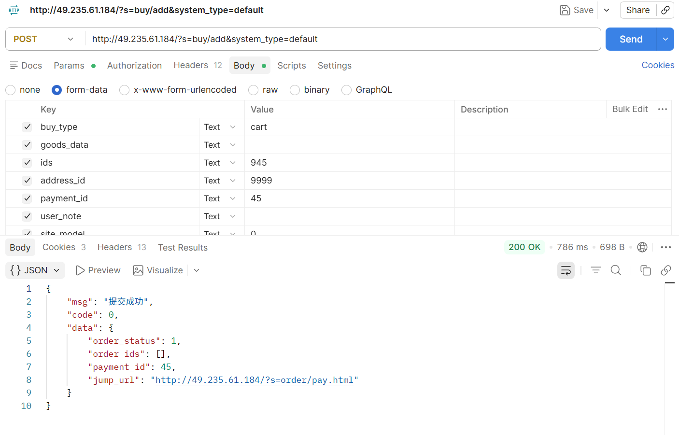Change payment_id field type dropdown

(220, 198)
